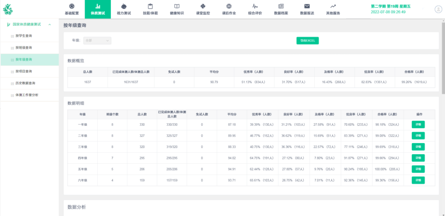Open the 课后作业 basketball icon
Image resolution: width=445 pixels, height=216 pixels.
pyautogui.click(x=229, y=6)
